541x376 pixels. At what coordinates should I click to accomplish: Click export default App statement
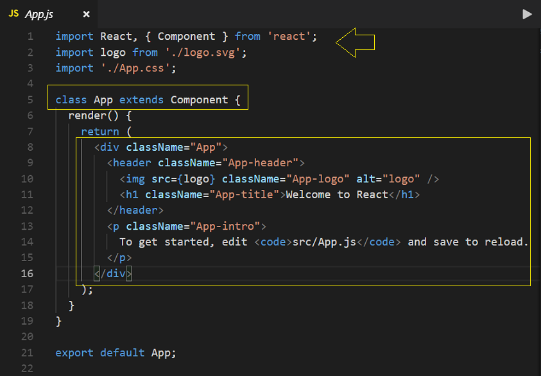[116, 353]
